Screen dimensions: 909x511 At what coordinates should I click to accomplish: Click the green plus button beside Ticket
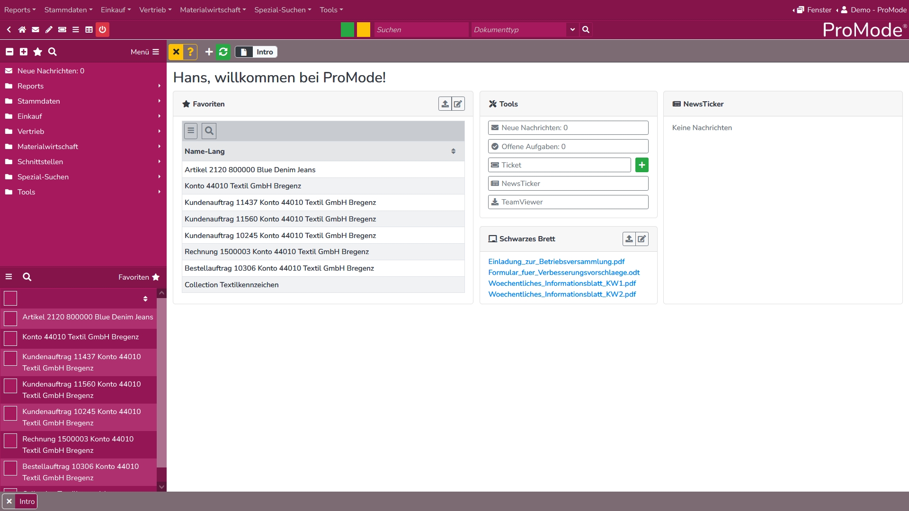coord(642,165)
